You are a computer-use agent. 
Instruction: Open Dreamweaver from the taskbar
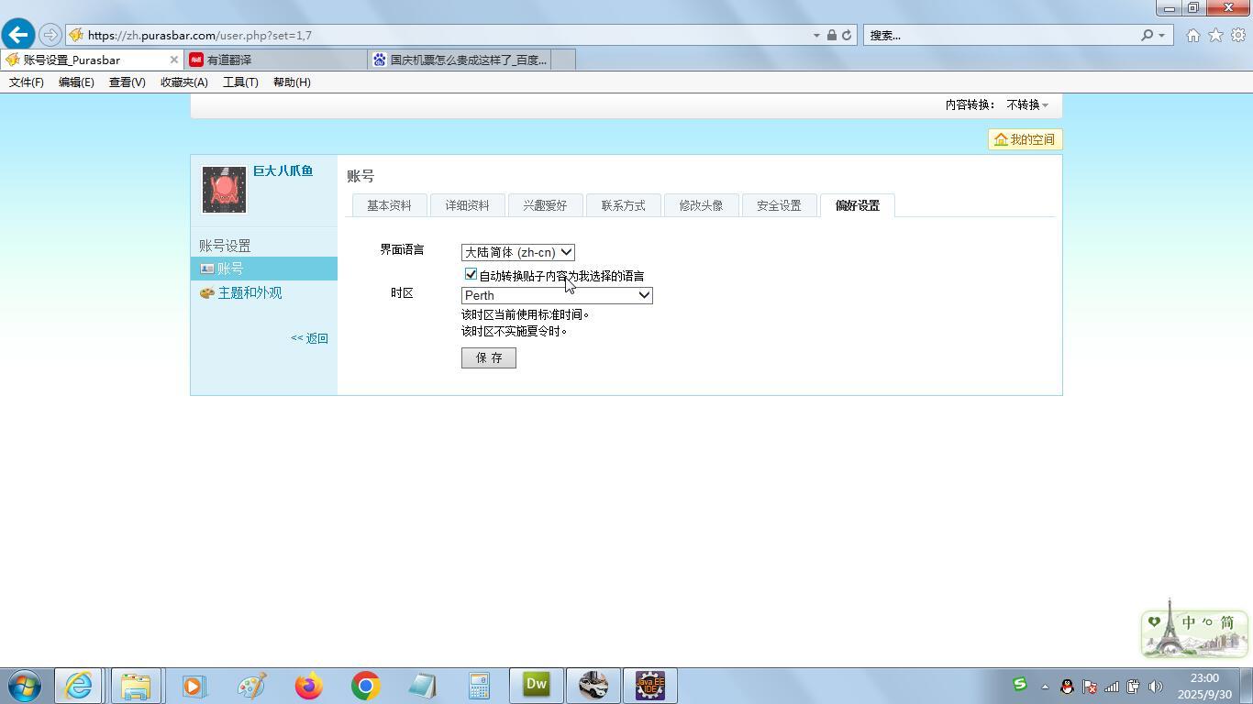click(x=536, y=686)
